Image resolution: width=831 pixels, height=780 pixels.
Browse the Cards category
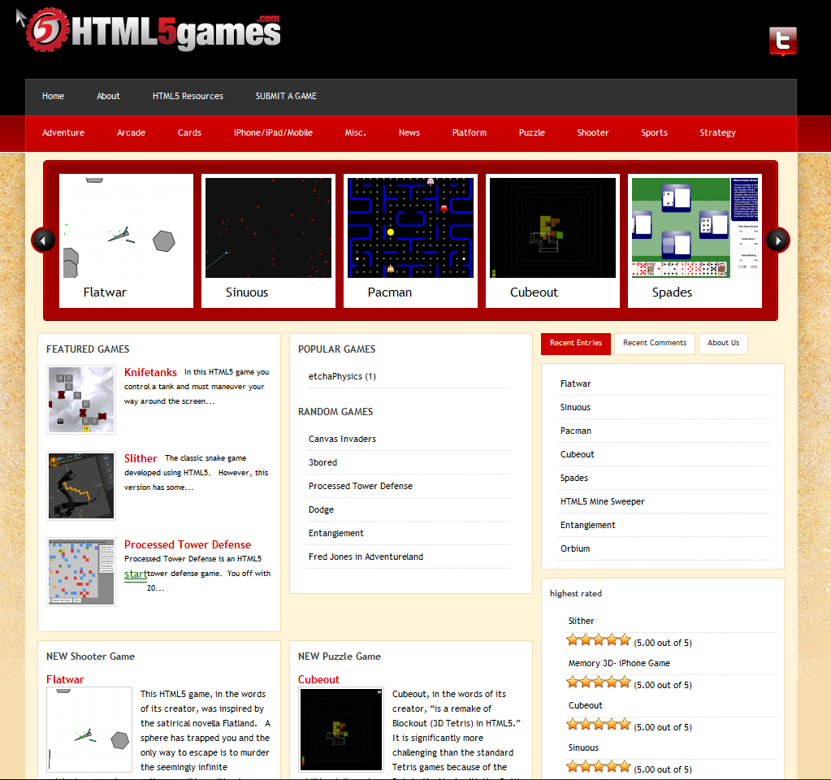(189, 132)
